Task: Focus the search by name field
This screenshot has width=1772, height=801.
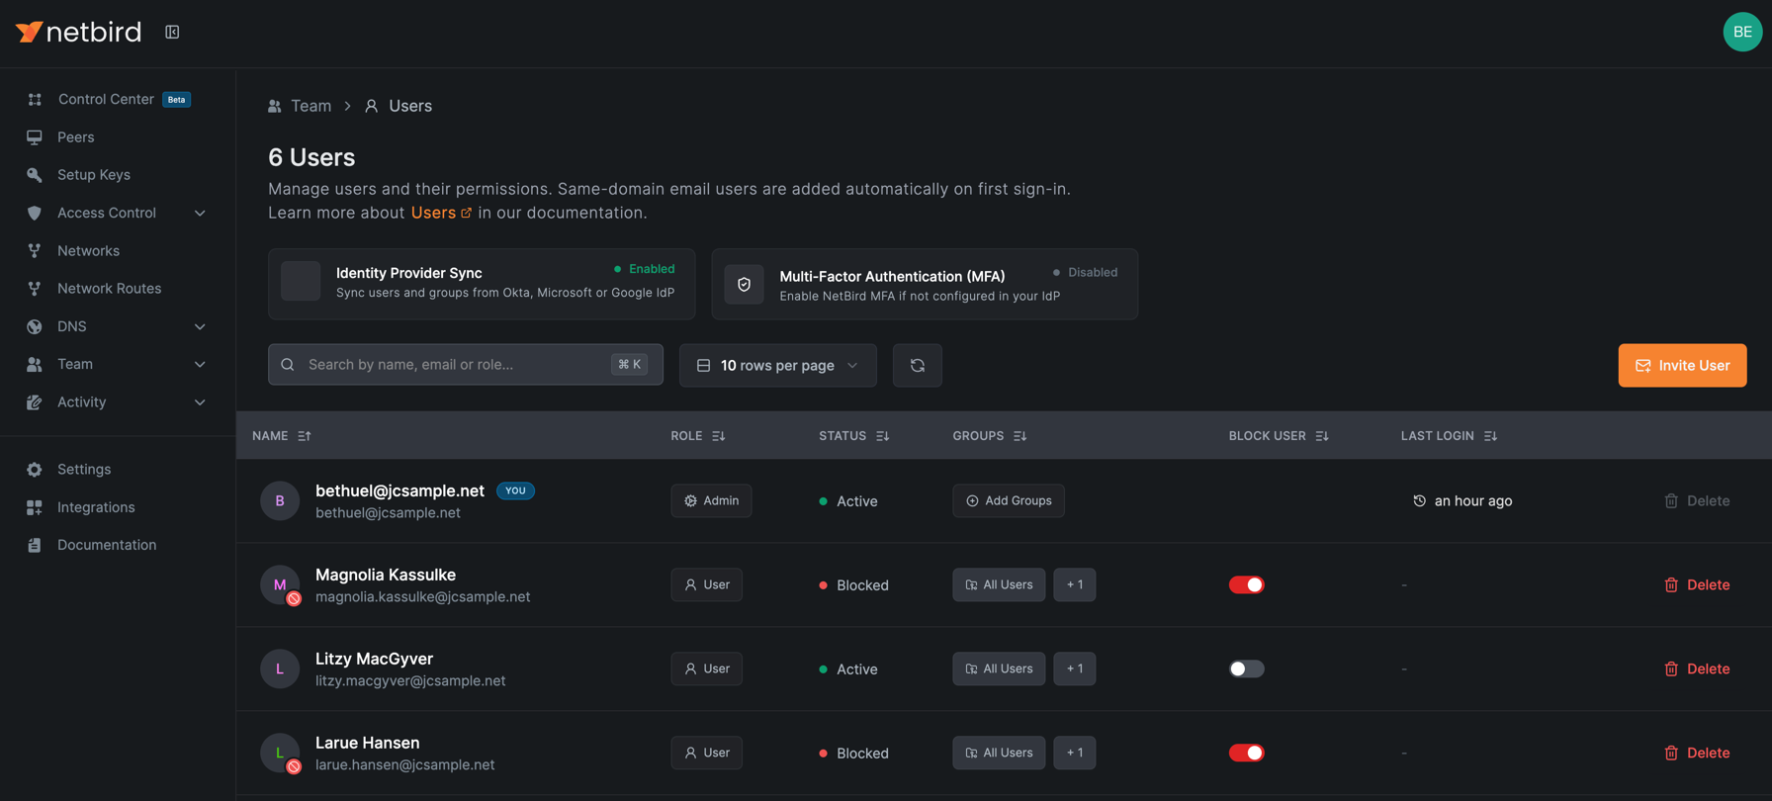Action: coord(455,365)
